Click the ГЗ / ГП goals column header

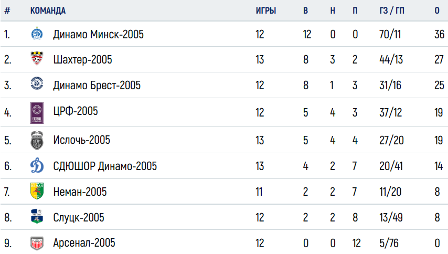pos(392,10)
